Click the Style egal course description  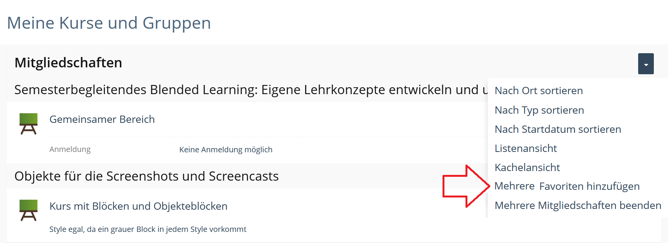pos(148,229)
